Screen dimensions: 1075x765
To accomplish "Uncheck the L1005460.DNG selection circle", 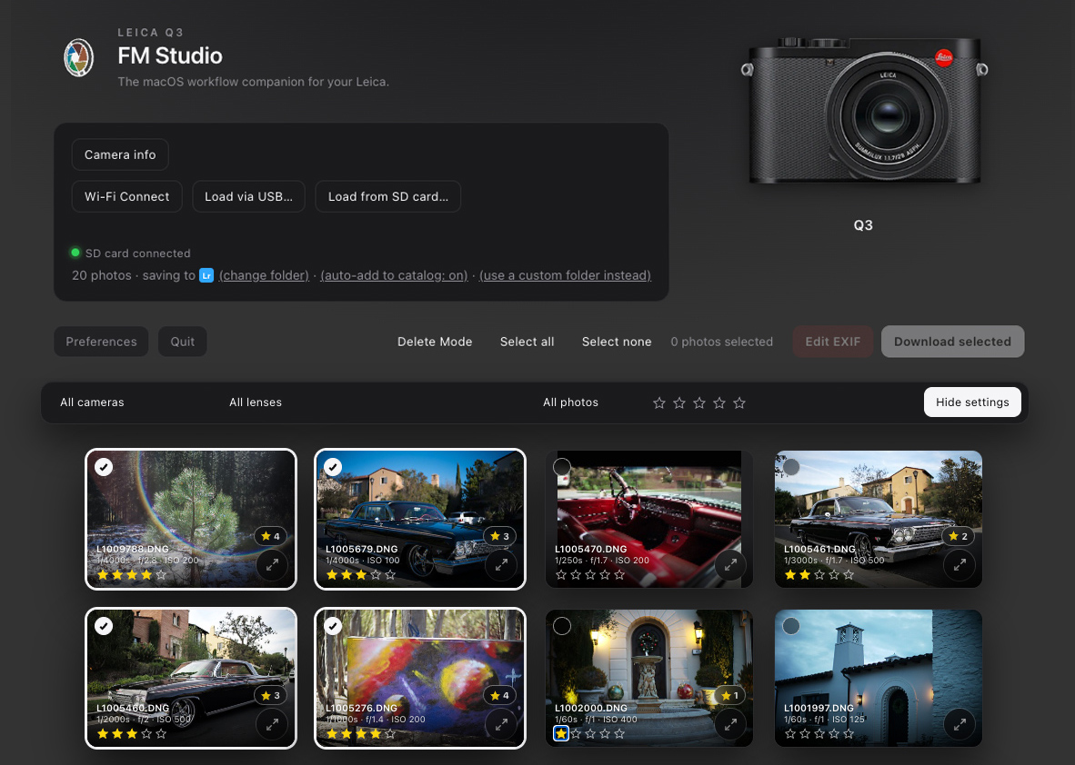I will tap(104, 626).
